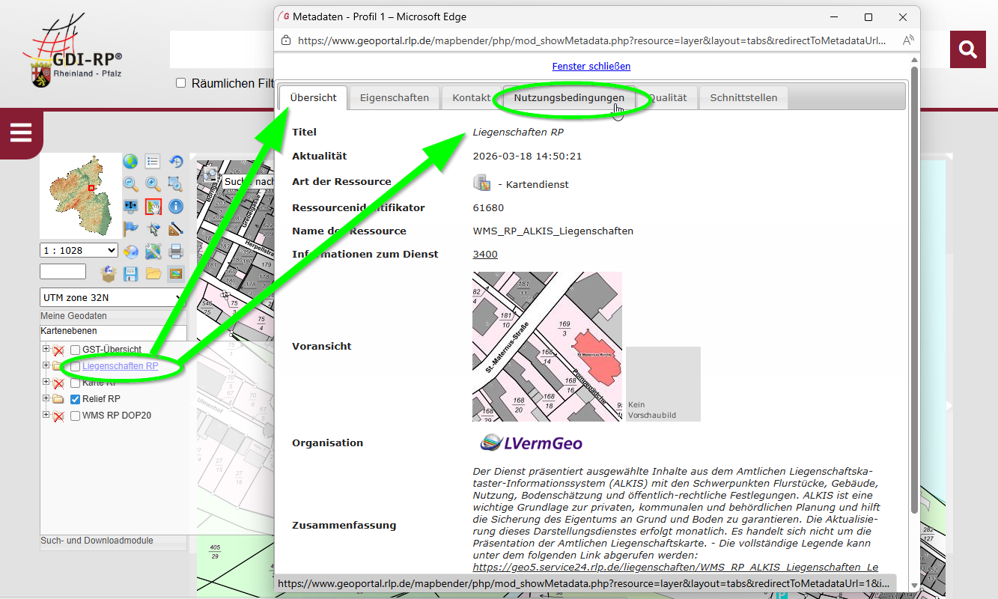
Task: Click the printer icon to print map
Action: pos(175,252)
